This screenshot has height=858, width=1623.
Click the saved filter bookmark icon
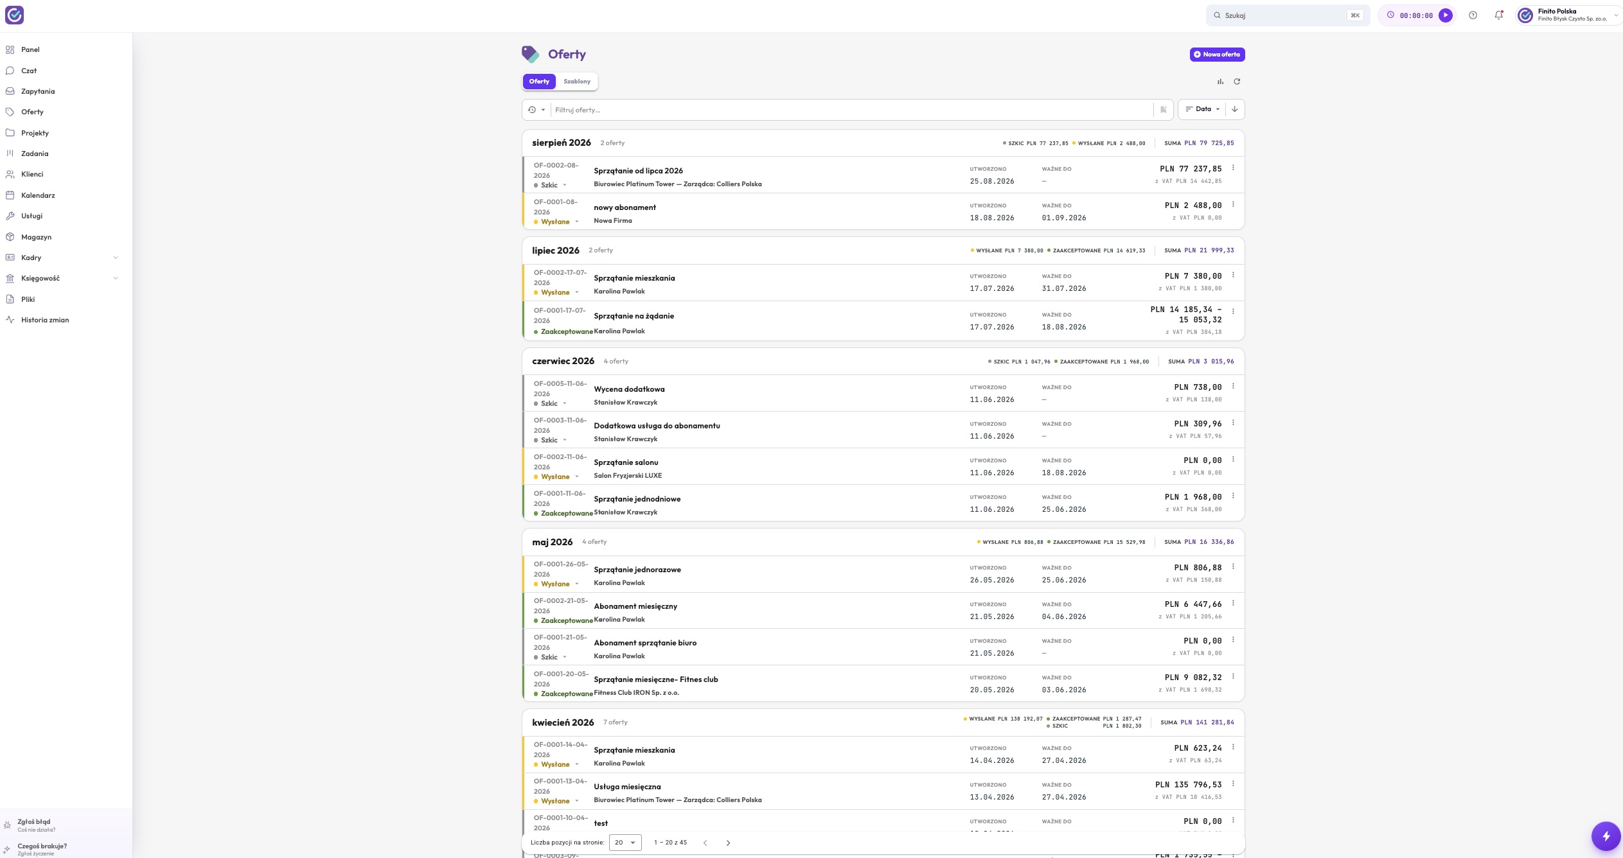[1163, 110]
